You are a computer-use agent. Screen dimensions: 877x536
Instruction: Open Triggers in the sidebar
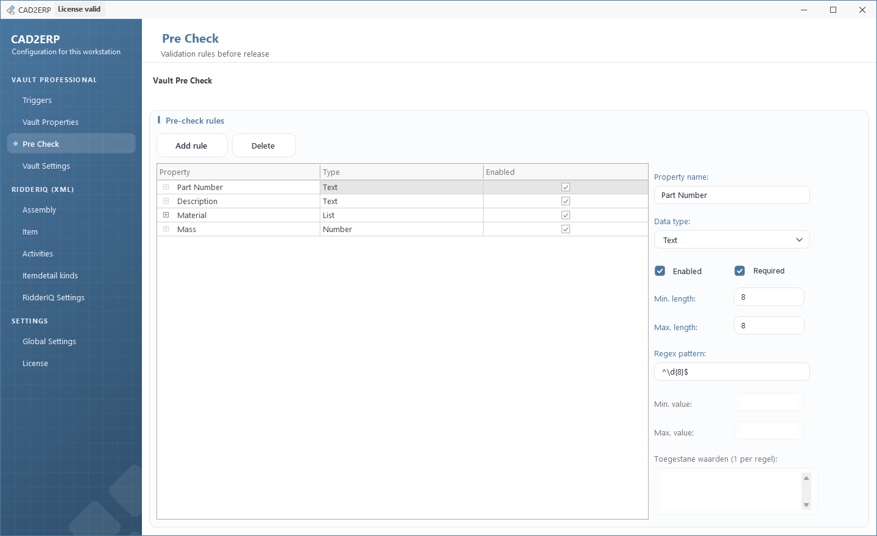[71, 100]
